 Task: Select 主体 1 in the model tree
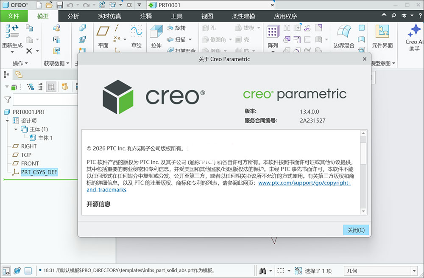coord(45,138)
